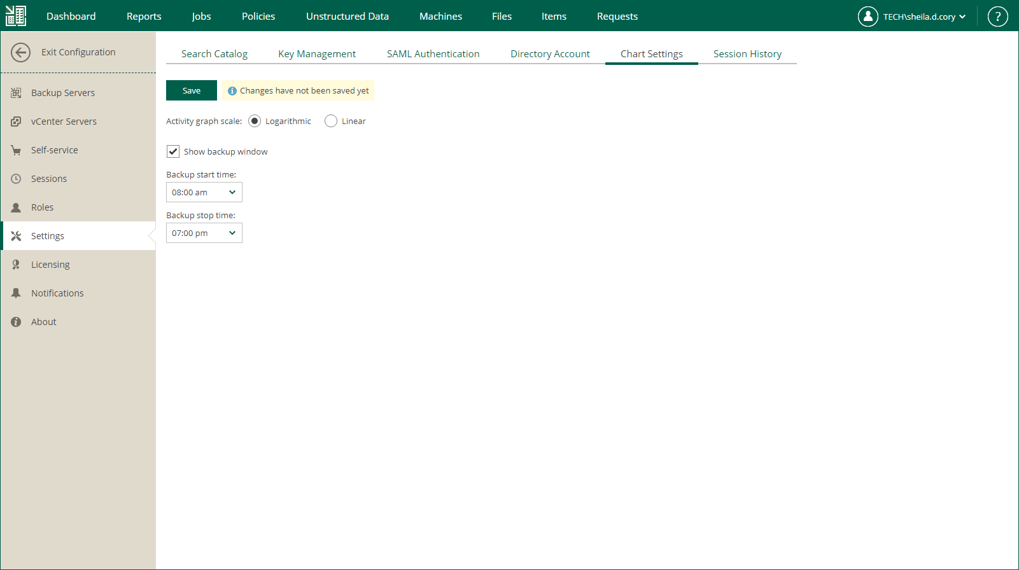Open Jobs in top menu
This screenshot has width=1019, height=570.
tap(201, 17)
